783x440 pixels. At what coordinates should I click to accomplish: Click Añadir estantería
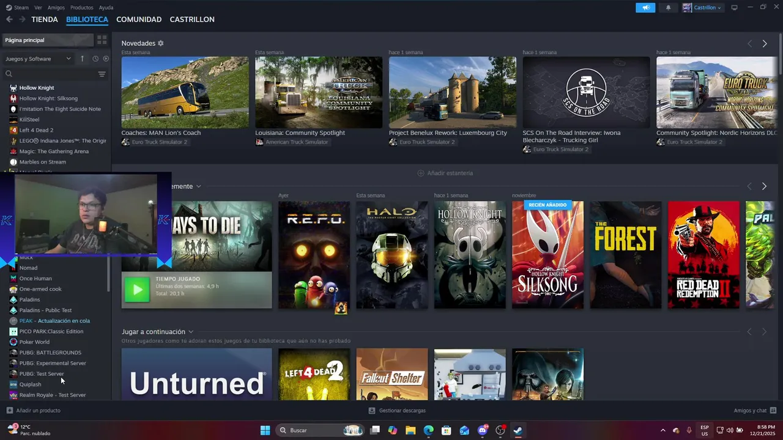click(445, 173)
